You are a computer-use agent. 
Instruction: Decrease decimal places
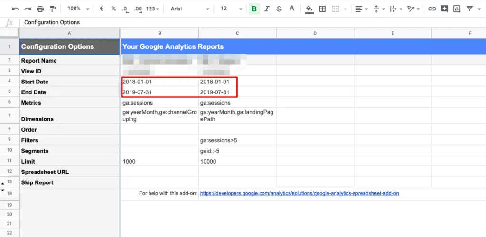coord(125,9)
